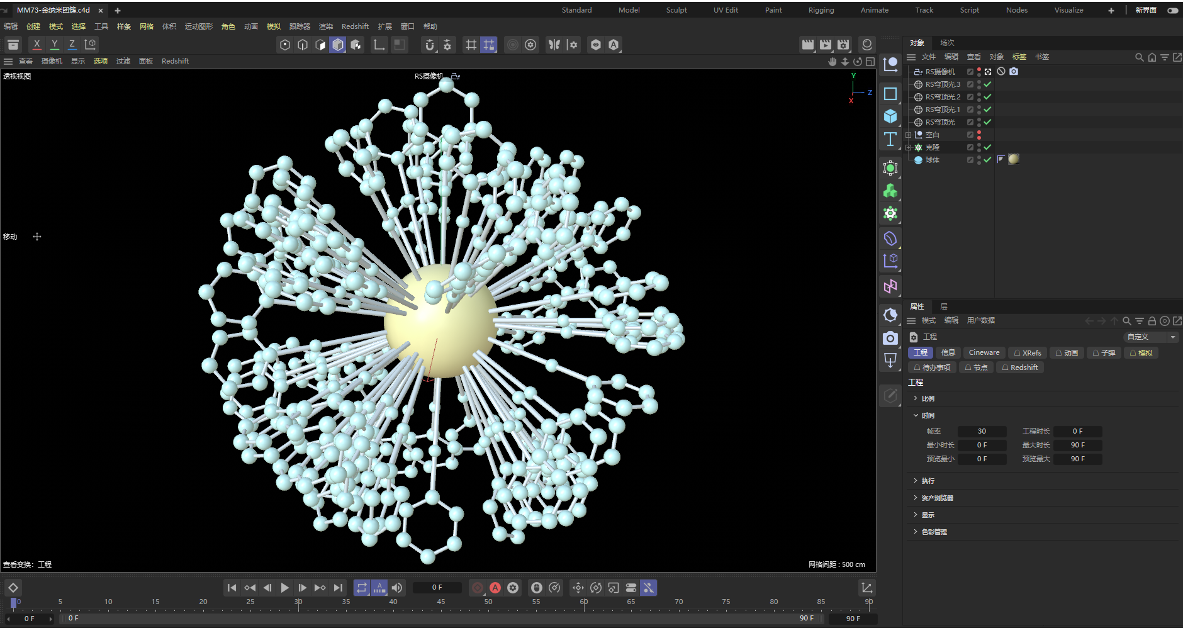Expand the 色彩管理 section
Screen dimensions: 1183x628
tap(916, 532)
